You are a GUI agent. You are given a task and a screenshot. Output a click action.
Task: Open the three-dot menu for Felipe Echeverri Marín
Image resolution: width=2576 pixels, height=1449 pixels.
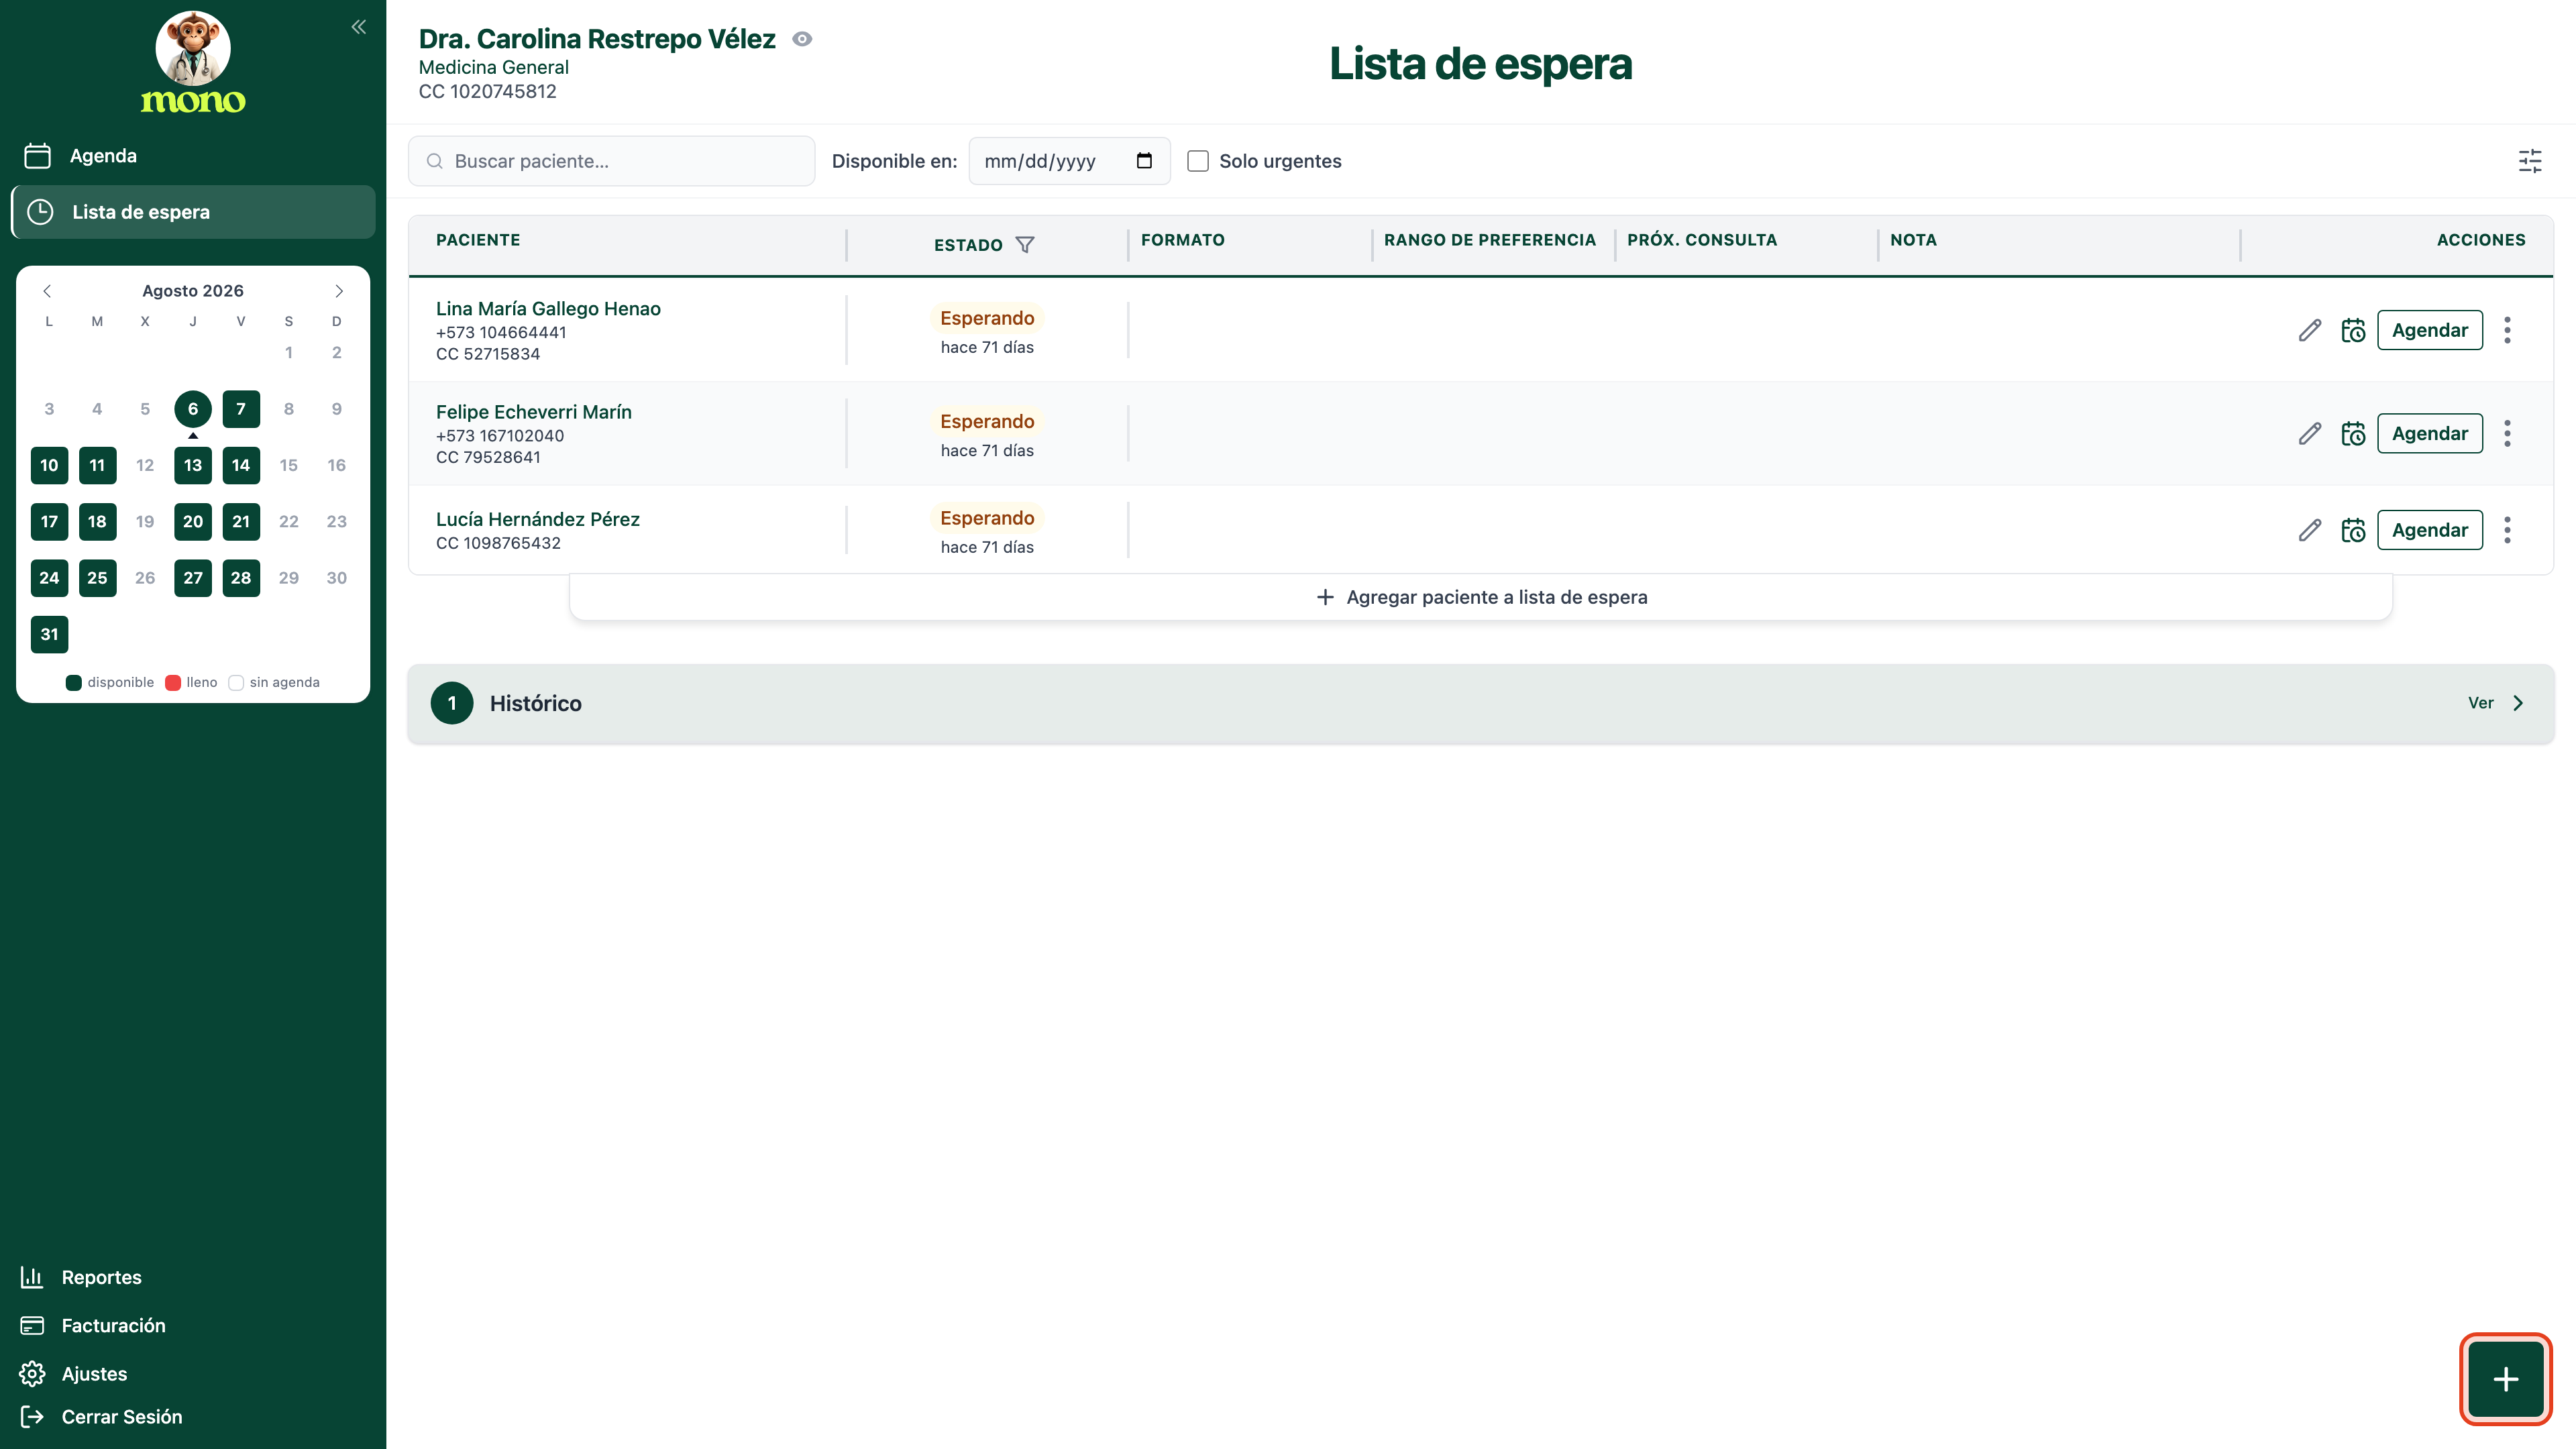click(x=2507, y=433)
